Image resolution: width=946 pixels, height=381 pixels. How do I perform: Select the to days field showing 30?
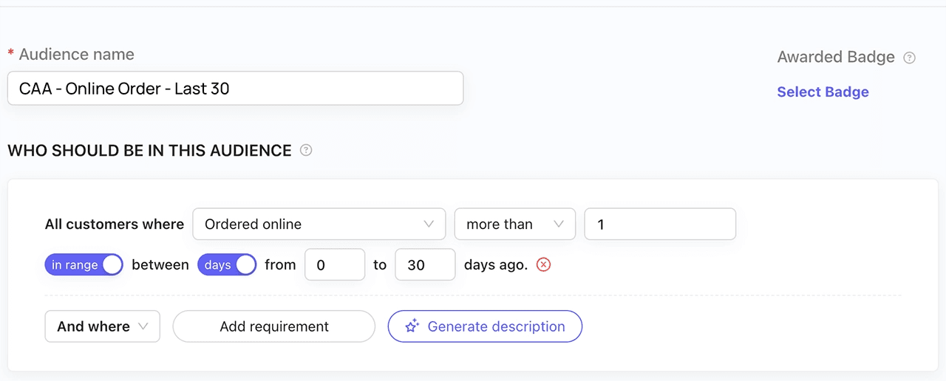pyautogui.click(x=425, y=265)
